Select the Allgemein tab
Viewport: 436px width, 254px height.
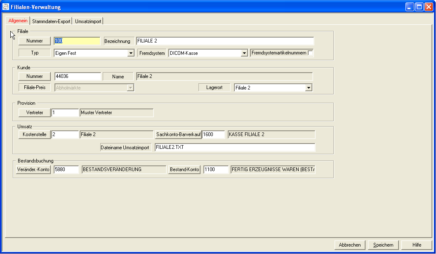(18, 21)
